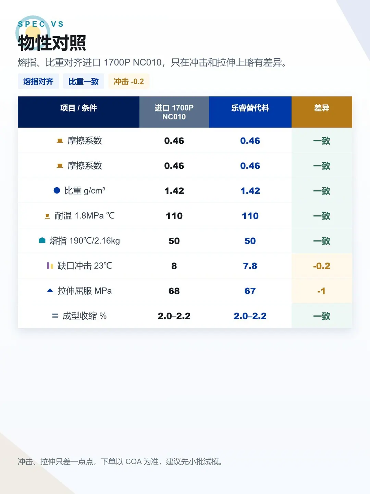Click the -1 difference cell for 拉伸屈服
The height and width of the screenshot is (494, 370).
[322, 291]
